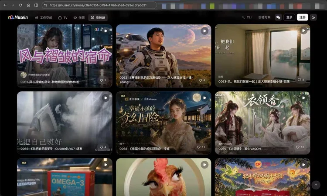Like entry 0065 heart showing 4

103,147
